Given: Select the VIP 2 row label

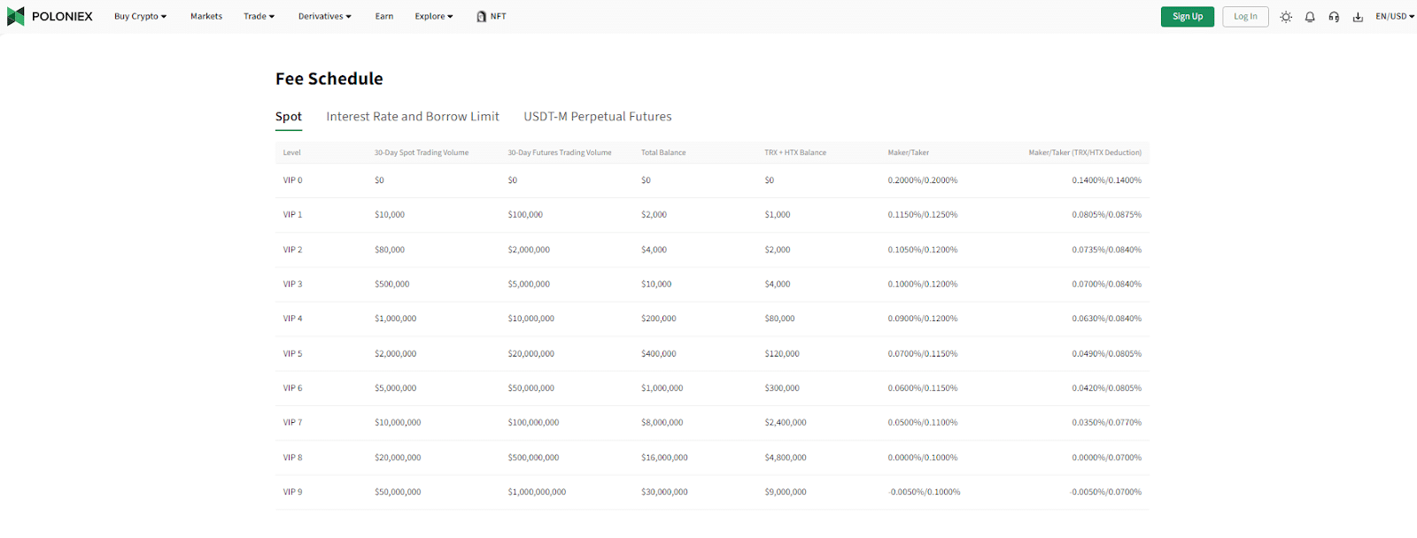Looking at the screenshot, I should [293, 250].
